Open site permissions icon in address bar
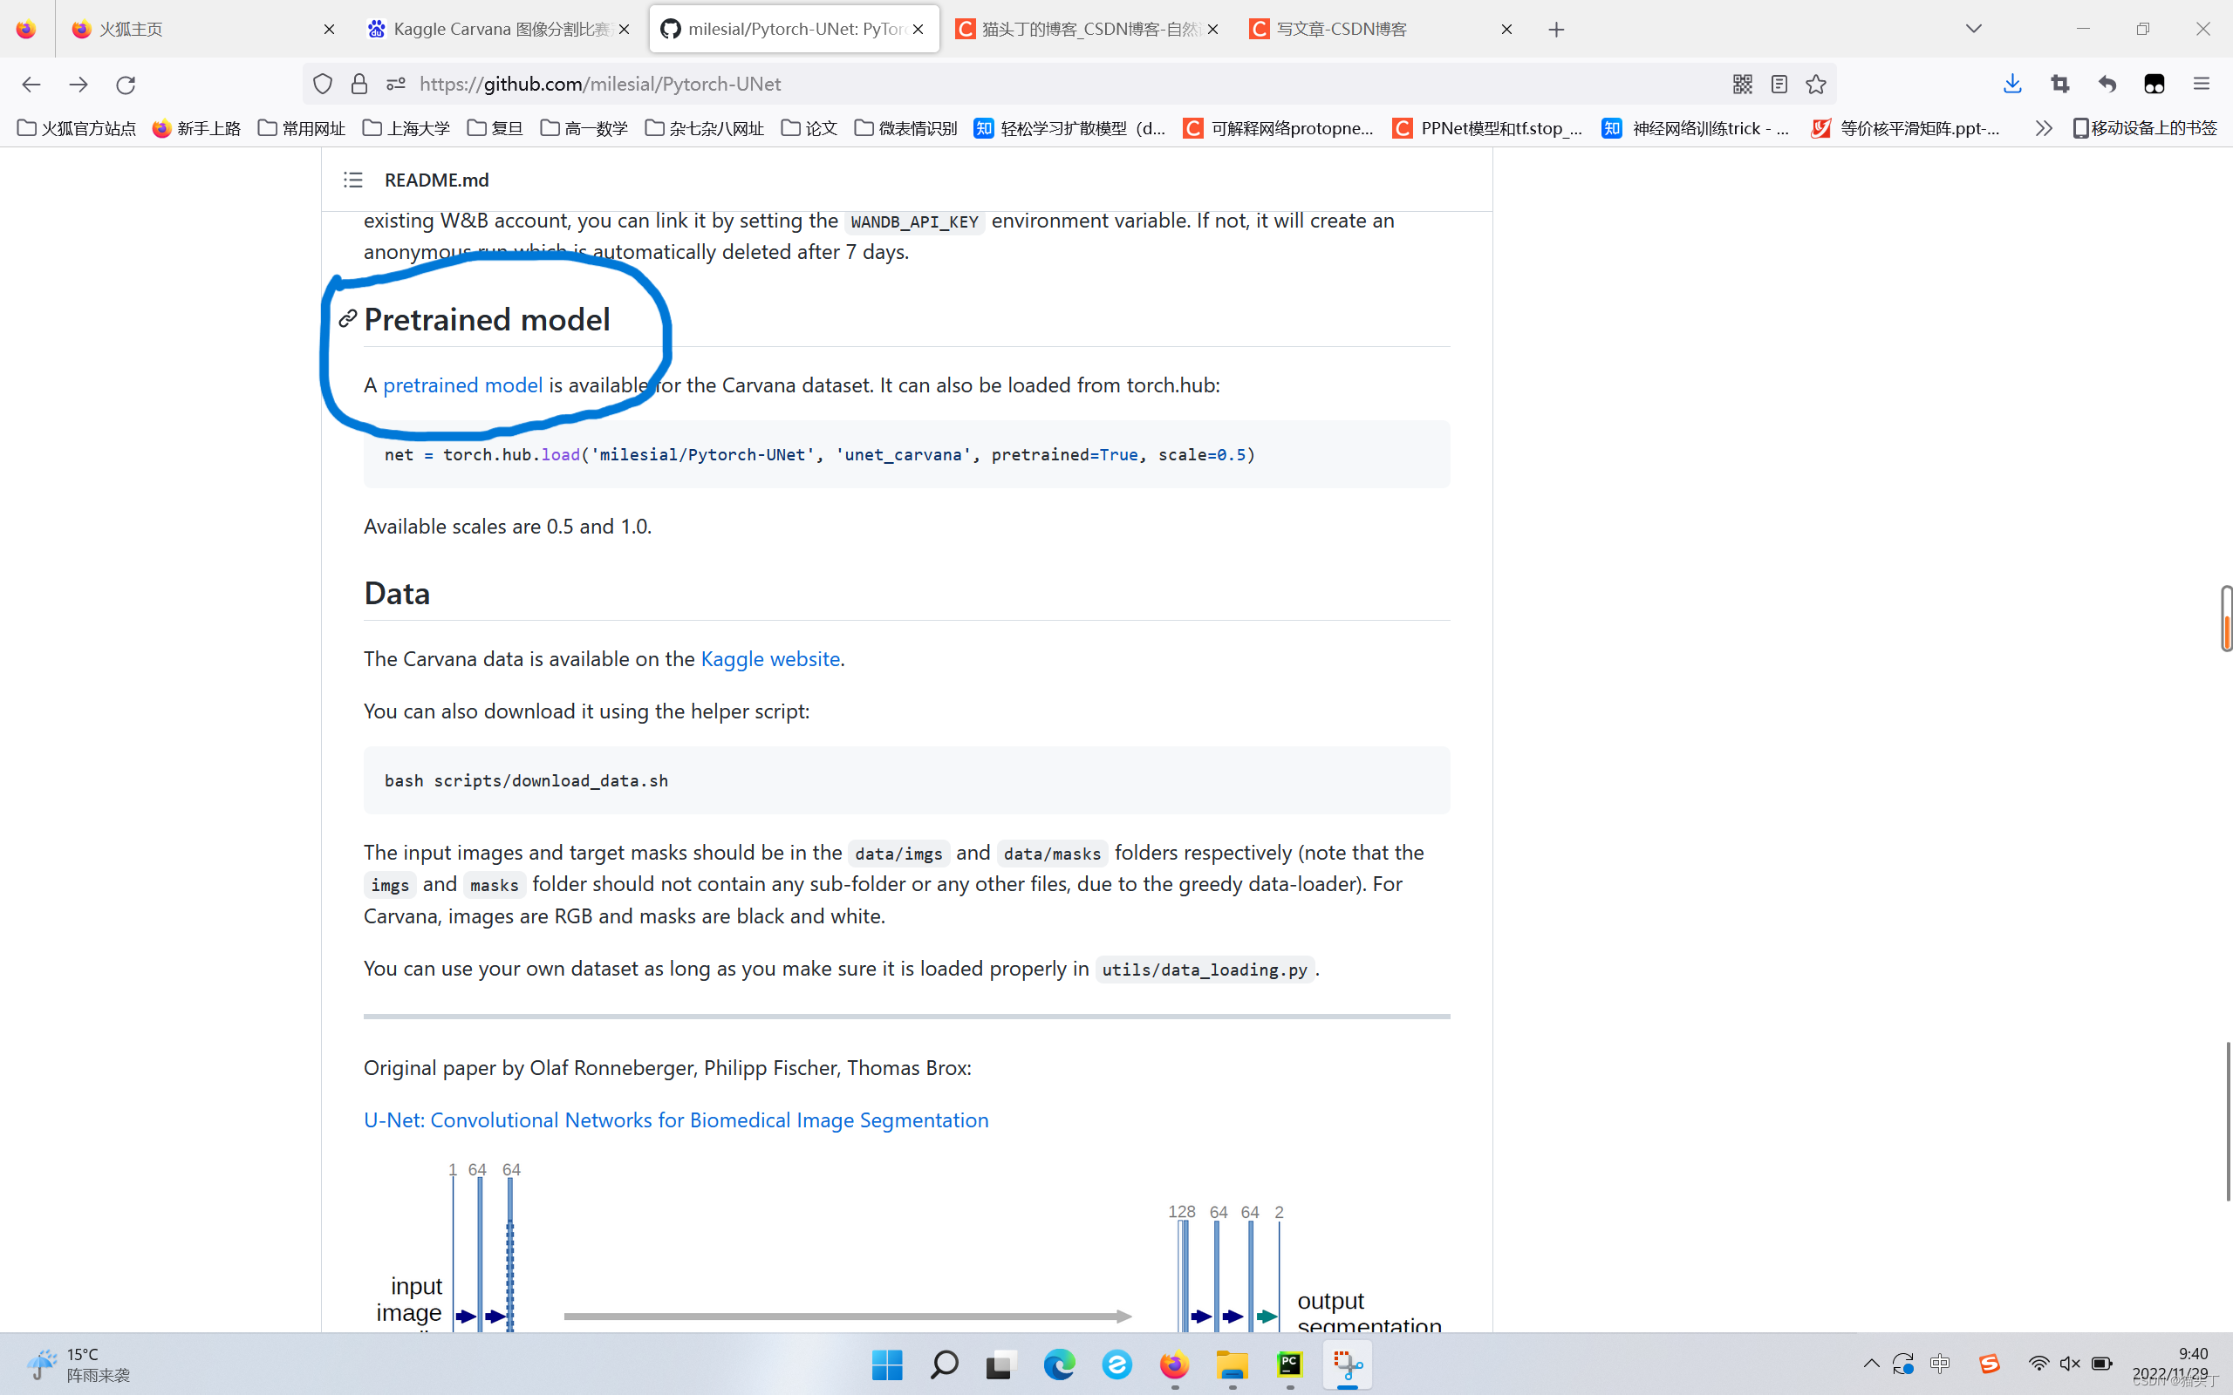This screenshot has height=1395, width=2233. [x=396, y=84]
